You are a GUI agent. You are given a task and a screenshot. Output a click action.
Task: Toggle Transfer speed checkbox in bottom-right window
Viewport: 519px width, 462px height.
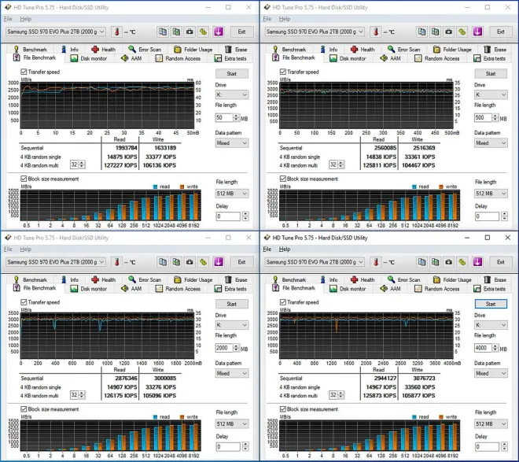click(x=283, y=302)
